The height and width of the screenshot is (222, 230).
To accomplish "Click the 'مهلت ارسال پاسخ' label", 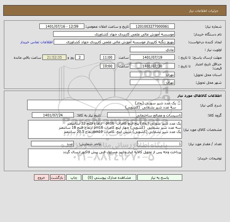I will (x=207, y=58).
